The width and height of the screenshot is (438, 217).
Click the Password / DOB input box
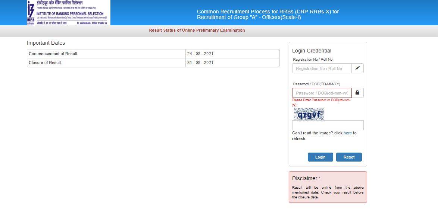point(321,93)
